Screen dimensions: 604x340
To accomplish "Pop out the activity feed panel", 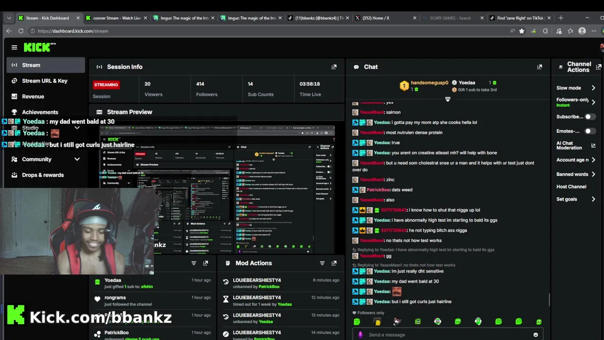I will tap(205, 263).
